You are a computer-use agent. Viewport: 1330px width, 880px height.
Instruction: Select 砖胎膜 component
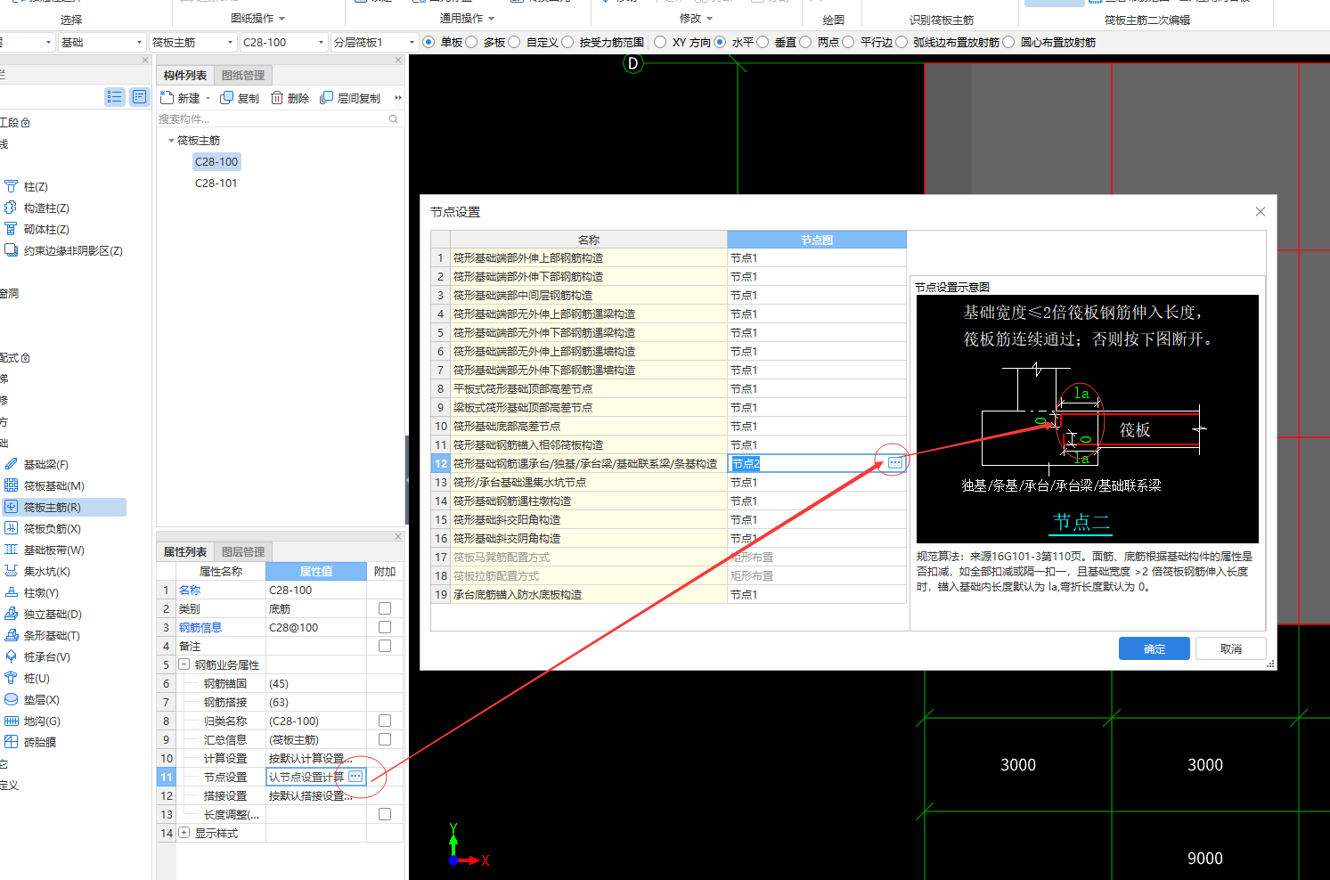(39, 742)
